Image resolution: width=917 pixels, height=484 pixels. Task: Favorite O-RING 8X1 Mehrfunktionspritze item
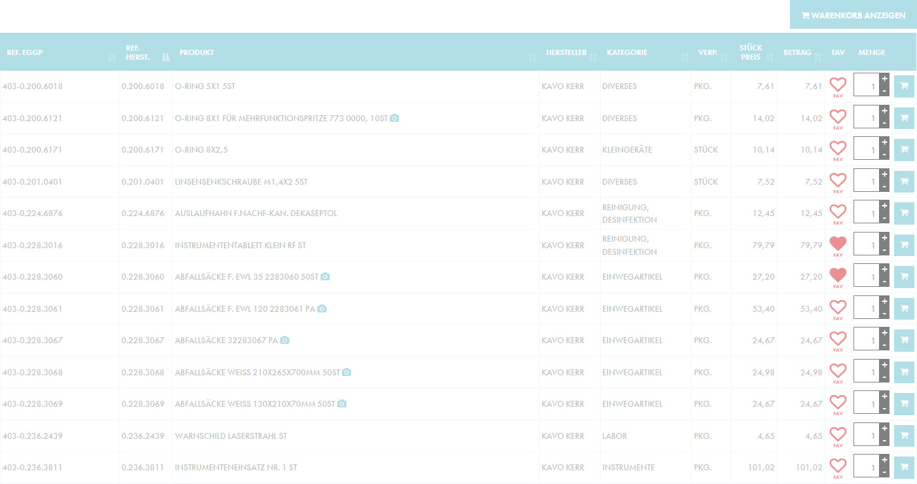click(x=838, y=119)
